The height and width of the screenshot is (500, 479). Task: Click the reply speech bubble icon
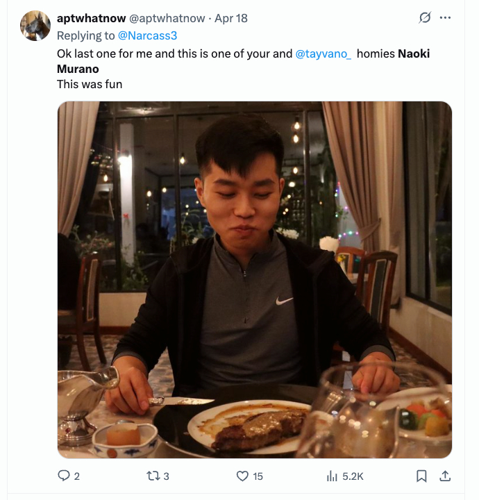[63, 476]
